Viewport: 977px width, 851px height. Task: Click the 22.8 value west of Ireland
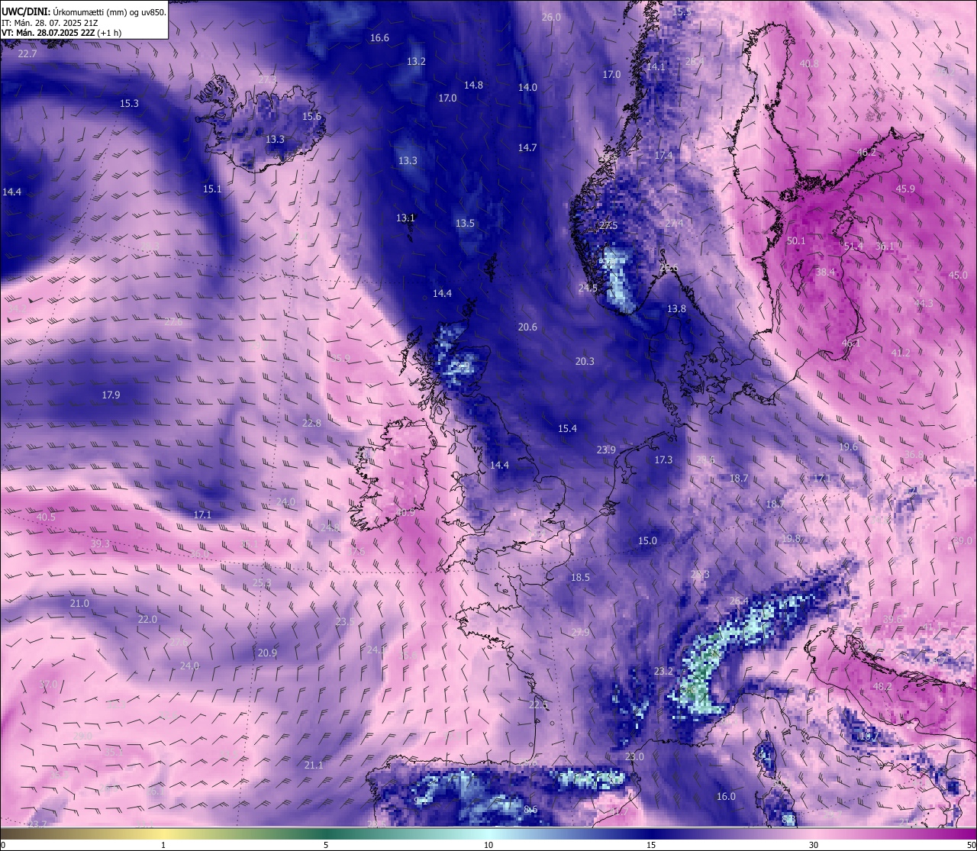tap(311, 423)
